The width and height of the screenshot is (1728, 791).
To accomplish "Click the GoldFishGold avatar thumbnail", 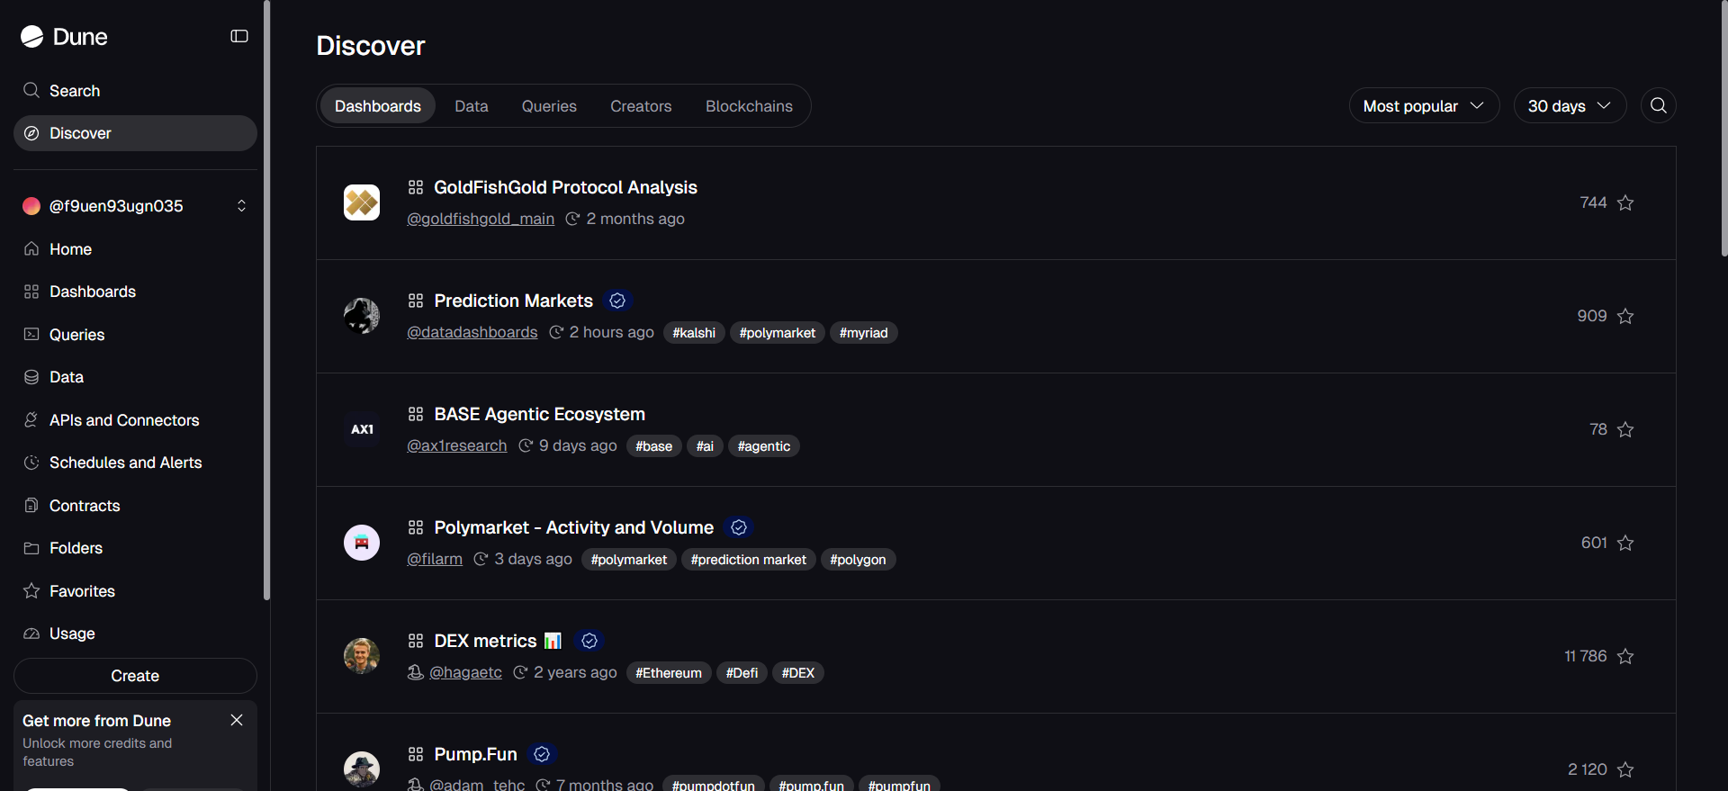I will click(x=362, y=202).
